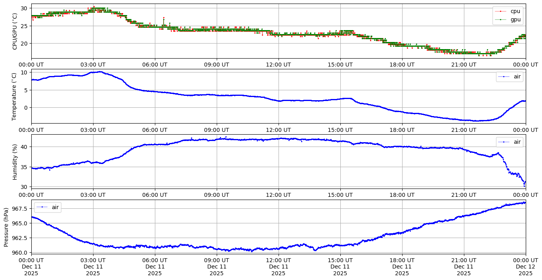Click 12:00 UT Dec 11 tick under Pressure plot
Screen dimensions: 542x280
tap(278, 267)
